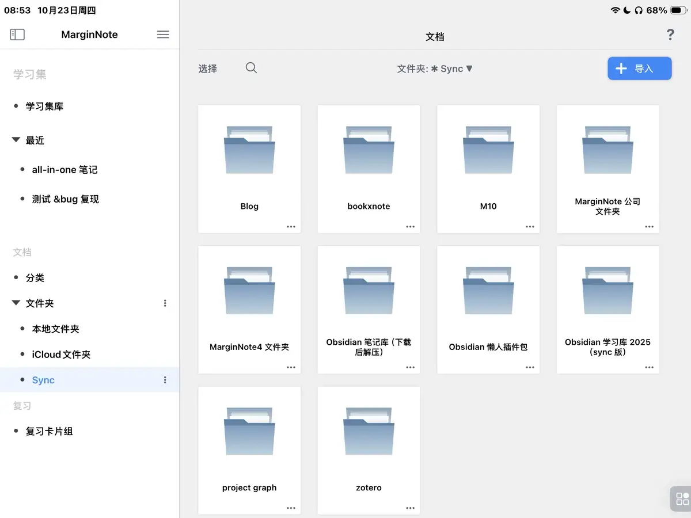Open the Obsidian 懒人插件包 folder icon
The height and width of the screenshot is (518, 691).
pos(488,291)
